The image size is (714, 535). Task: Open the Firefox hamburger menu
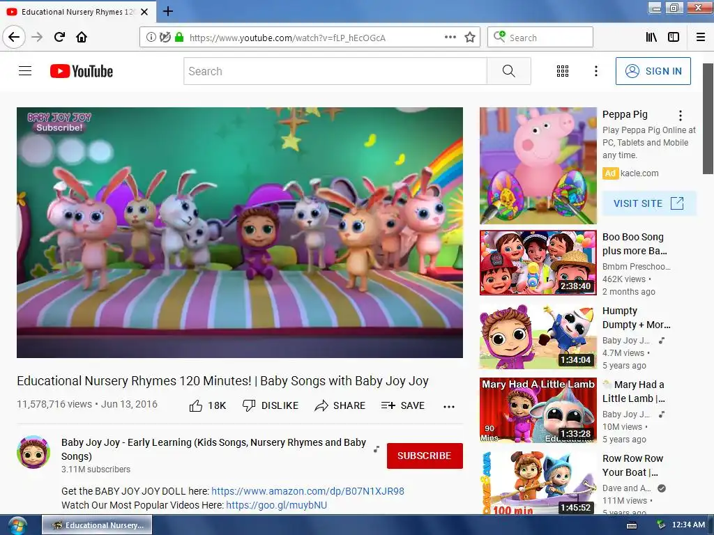click(701, 38)
